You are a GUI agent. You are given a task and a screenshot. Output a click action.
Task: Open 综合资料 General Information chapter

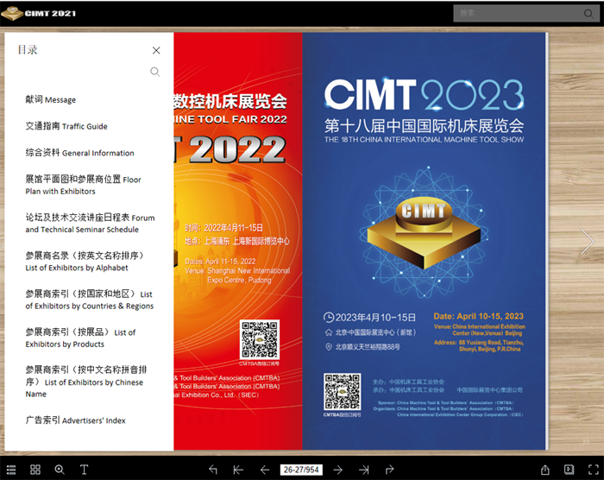tap(79, 153)
